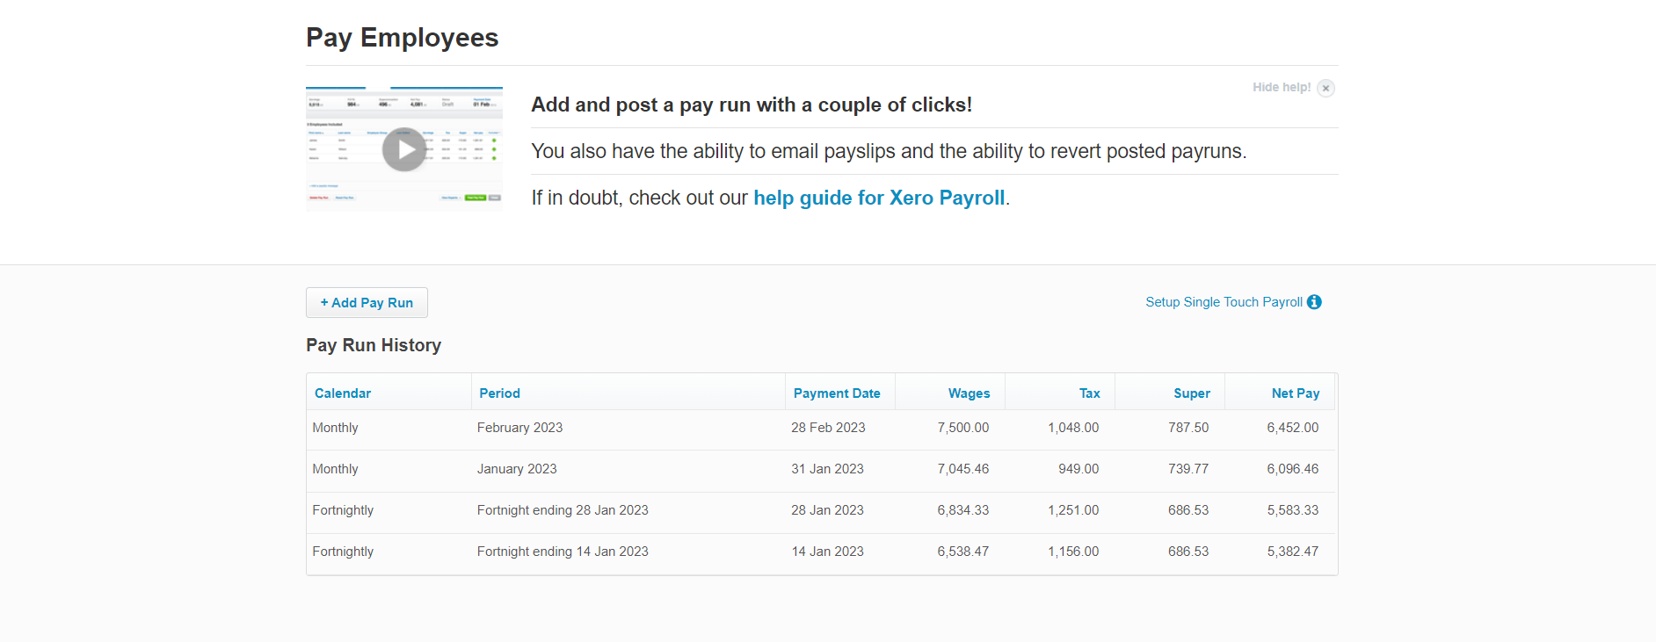Sort by the Net Pay column header

point(1295,393)
